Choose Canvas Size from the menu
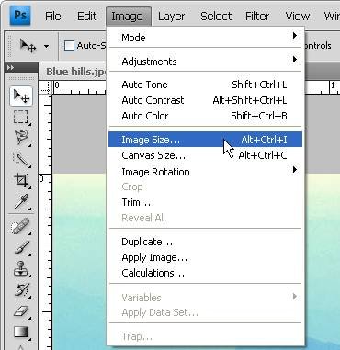Viewport: 340px width, 350px height. [205, 155]
